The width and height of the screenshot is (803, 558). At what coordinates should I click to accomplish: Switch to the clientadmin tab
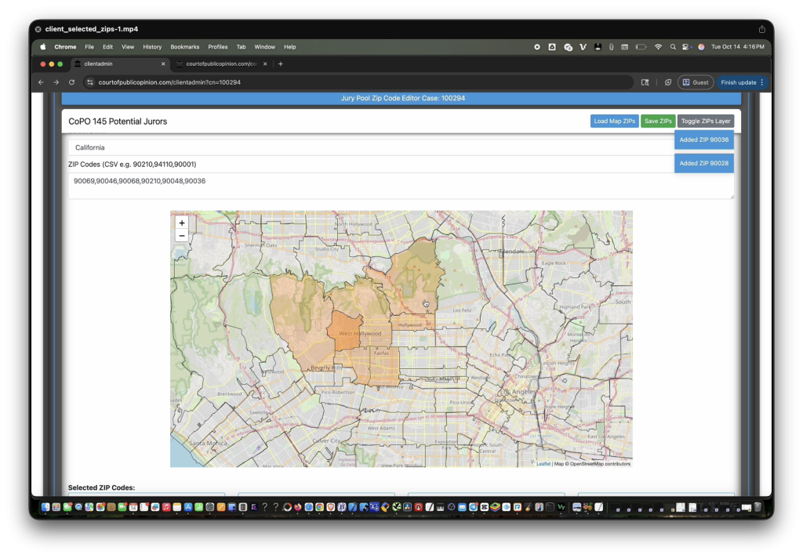[120, 64]
